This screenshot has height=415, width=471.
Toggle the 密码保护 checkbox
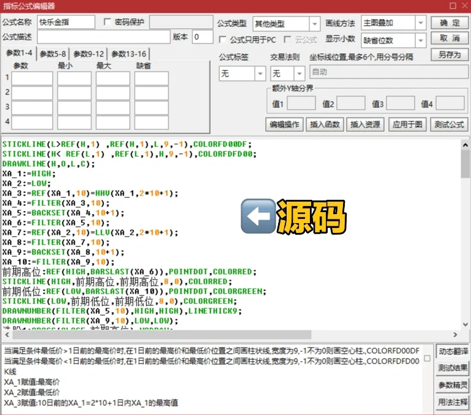(x=107, y=22)
